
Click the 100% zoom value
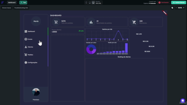tap(180, 8)
